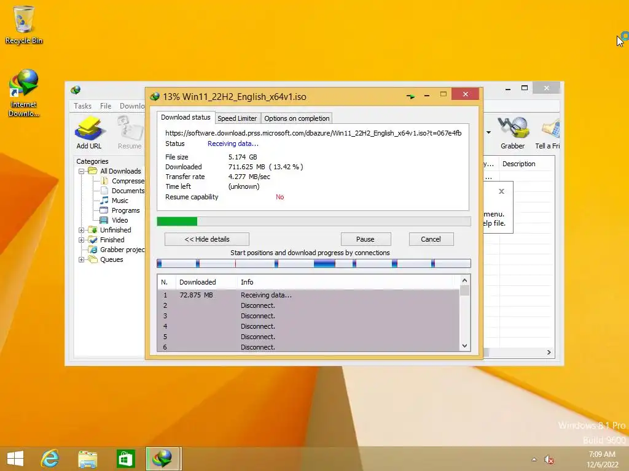Click the Add URL toolbar icon
The width and height of the screenshot is (629, 471).
coord(89,132)
